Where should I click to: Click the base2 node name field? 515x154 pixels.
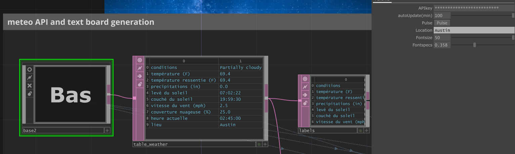coord(63,131)
